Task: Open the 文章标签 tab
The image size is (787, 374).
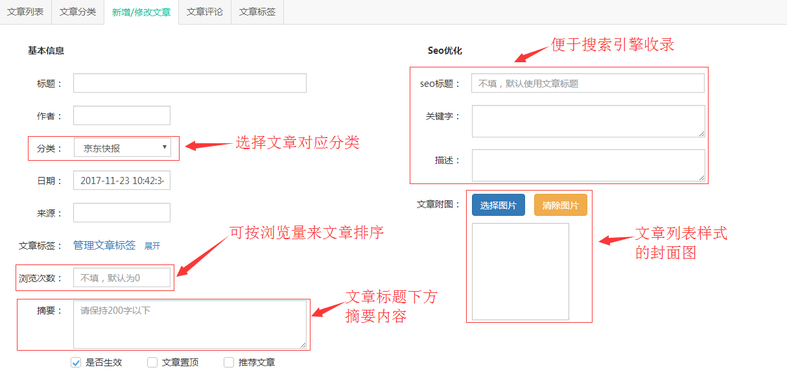Action: (257, 12)
